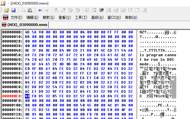Click ASCII text 'MZ' in first row

point(142,32)
